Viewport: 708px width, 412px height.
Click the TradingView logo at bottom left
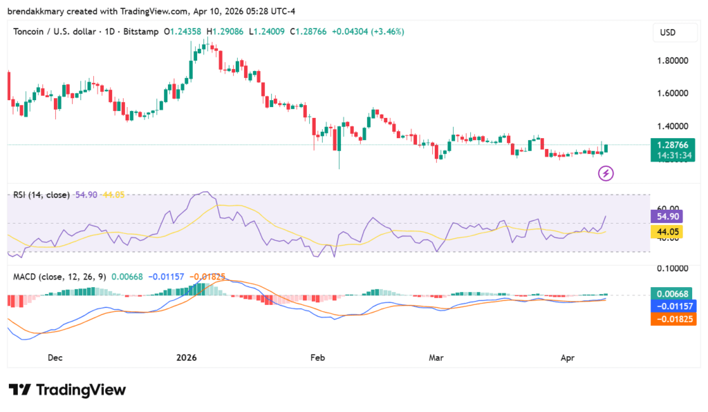[66, 390]
